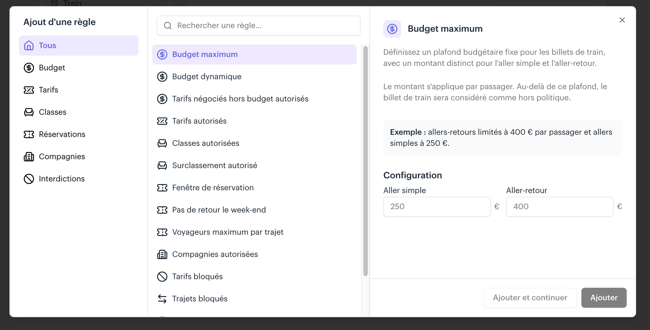Choose the Surclassement autorisé rule
Screen dimensions: 650x330
(254, 165)
